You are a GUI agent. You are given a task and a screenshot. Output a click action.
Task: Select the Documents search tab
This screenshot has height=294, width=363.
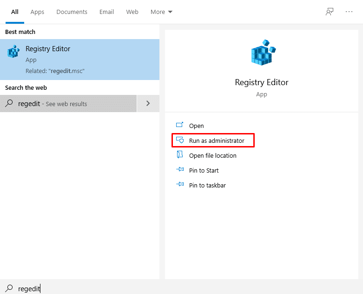[72, 12]
